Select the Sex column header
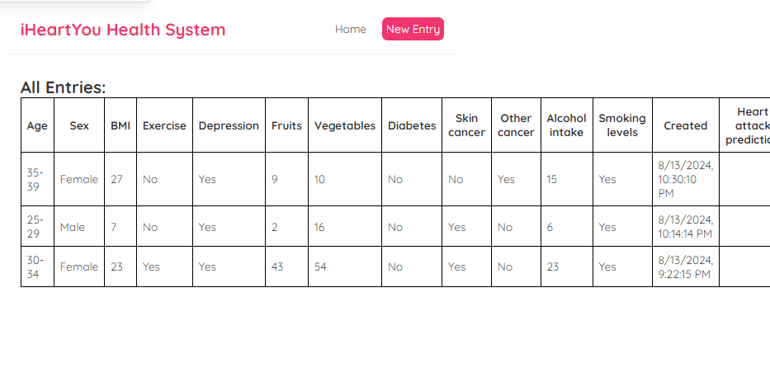The width and height of the screenshot is (770, 368). coord(79,125)
